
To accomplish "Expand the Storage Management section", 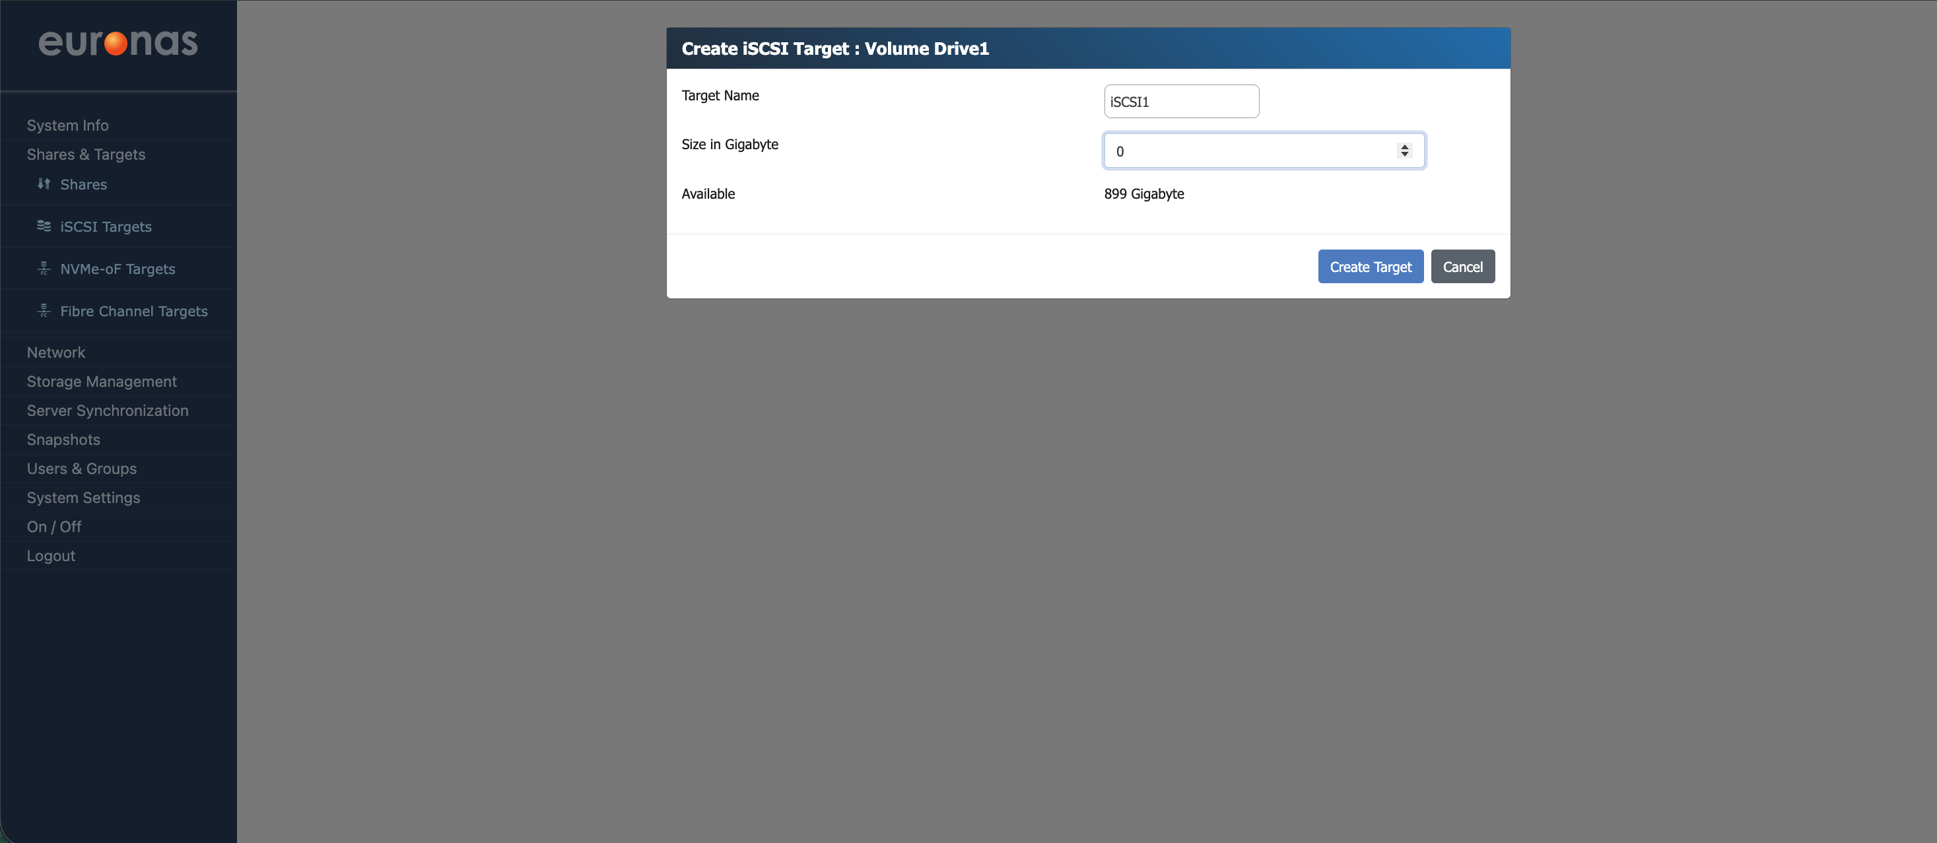I will click(x=102, y=382).
